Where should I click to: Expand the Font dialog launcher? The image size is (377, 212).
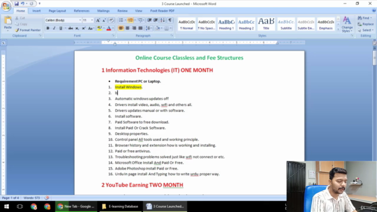tap(113, 35)
